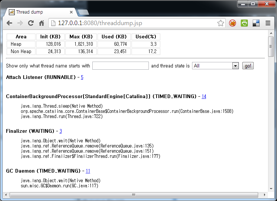The width and height of the screenshot is (277, 201).
Task: Open Attach Listener thread link 5
Action: [x=82, y=77]
